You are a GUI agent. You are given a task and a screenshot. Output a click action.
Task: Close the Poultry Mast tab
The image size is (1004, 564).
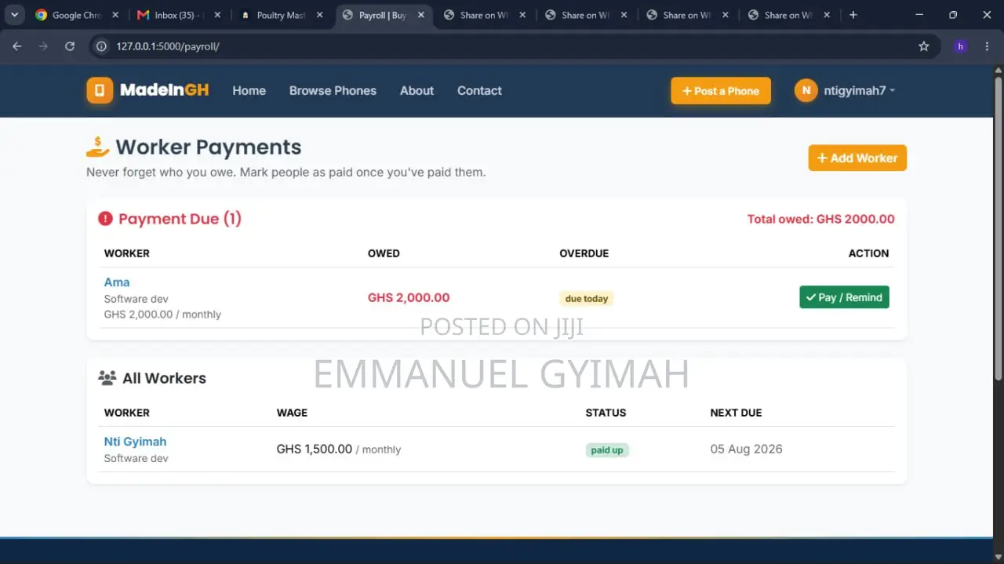319,15
